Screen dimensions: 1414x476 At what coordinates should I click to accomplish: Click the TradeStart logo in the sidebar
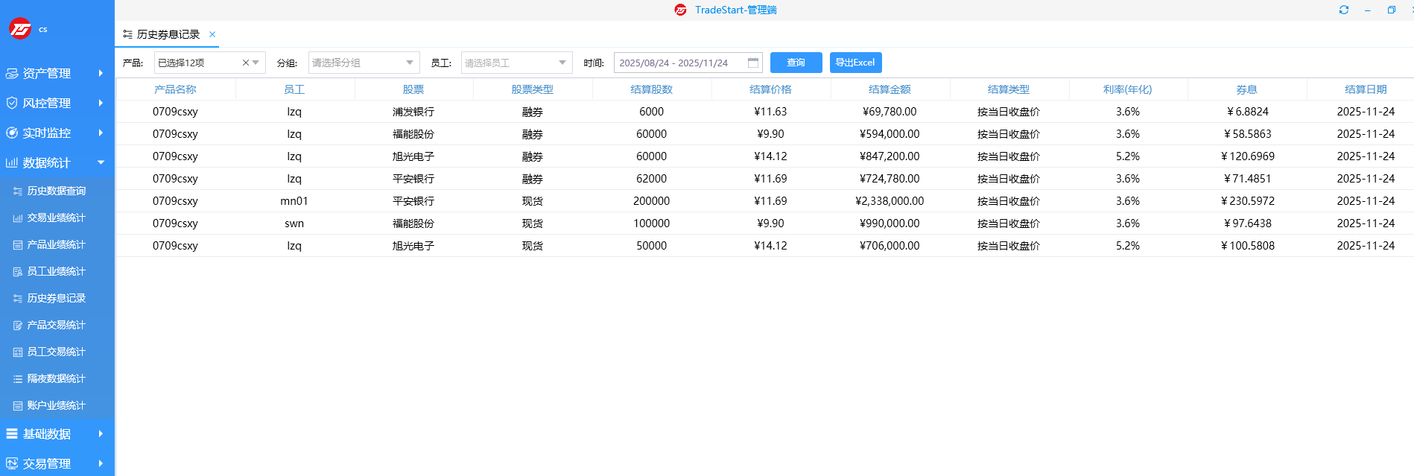20,29
